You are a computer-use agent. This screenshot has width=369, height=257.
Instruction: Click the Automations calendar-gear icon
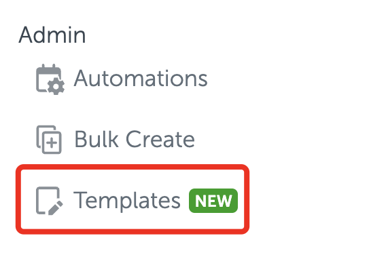click(50, 79)
